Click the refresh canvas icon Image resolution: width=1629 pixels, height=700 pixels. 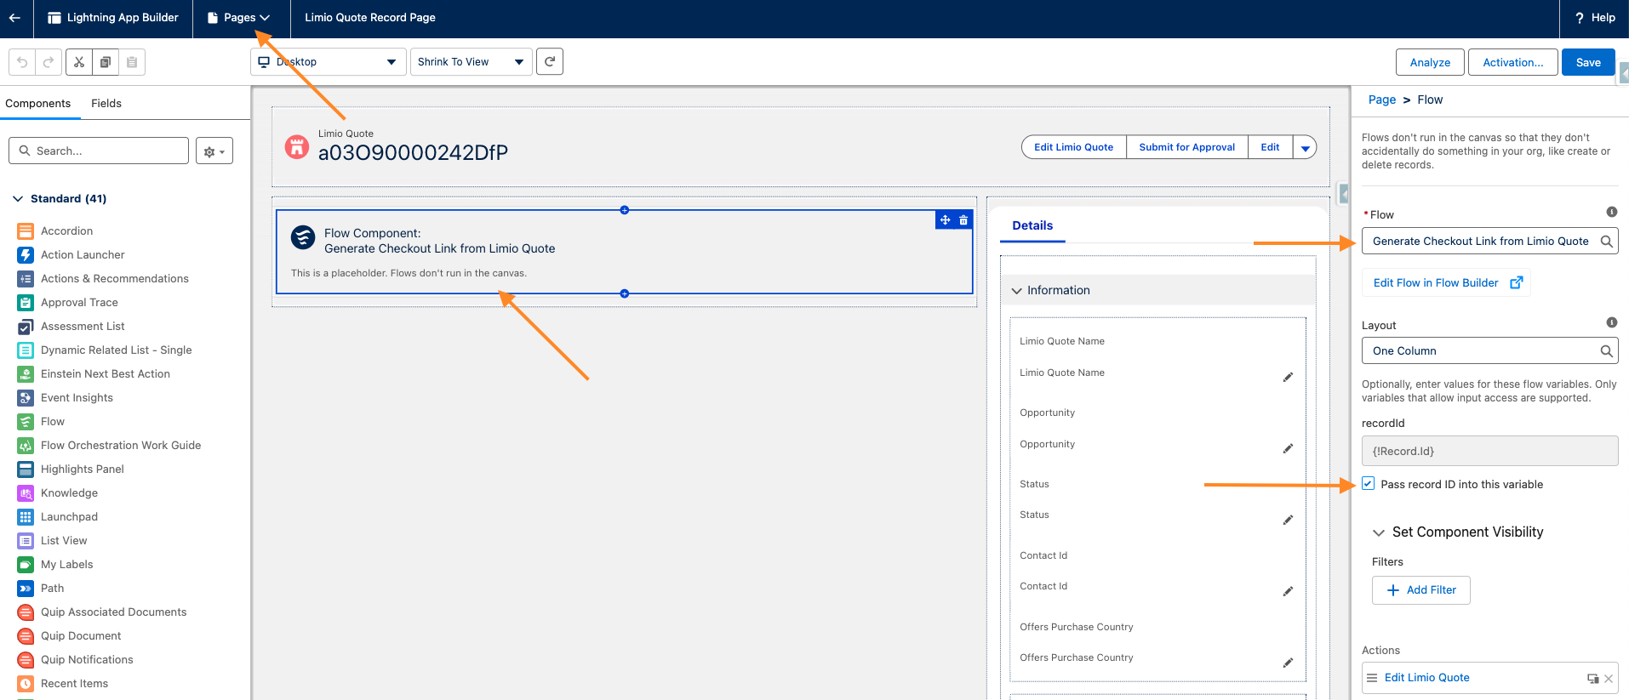click(x=550, y=62)
